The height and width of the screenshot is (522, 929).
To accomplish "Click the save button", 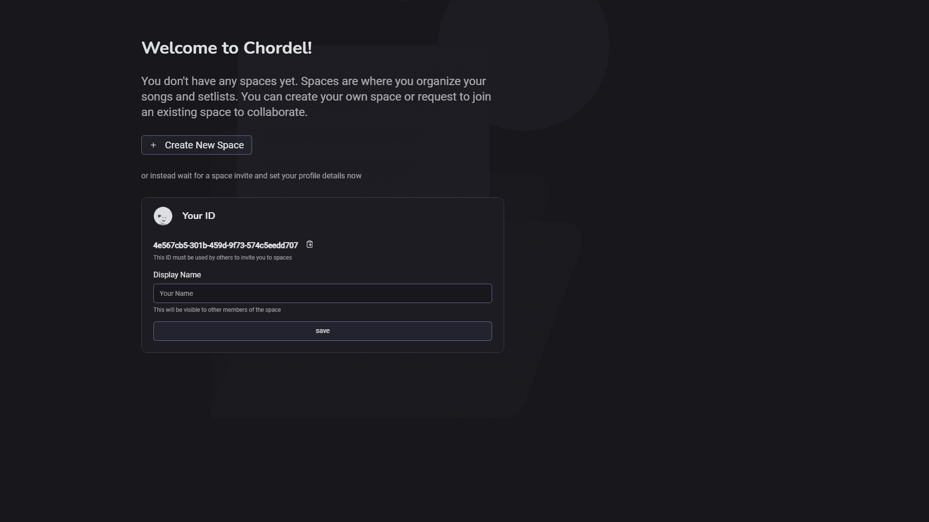I will (322, 331).
